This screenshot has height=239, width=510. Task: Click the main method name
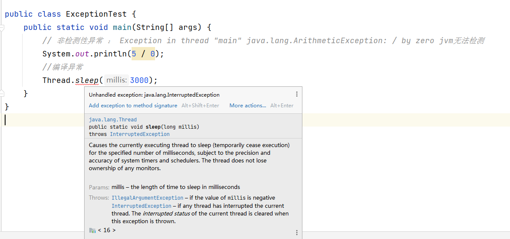point(122,27)
